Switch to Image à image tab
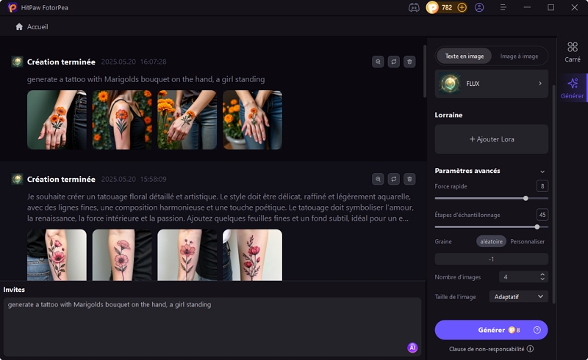 tap(519, 56)
